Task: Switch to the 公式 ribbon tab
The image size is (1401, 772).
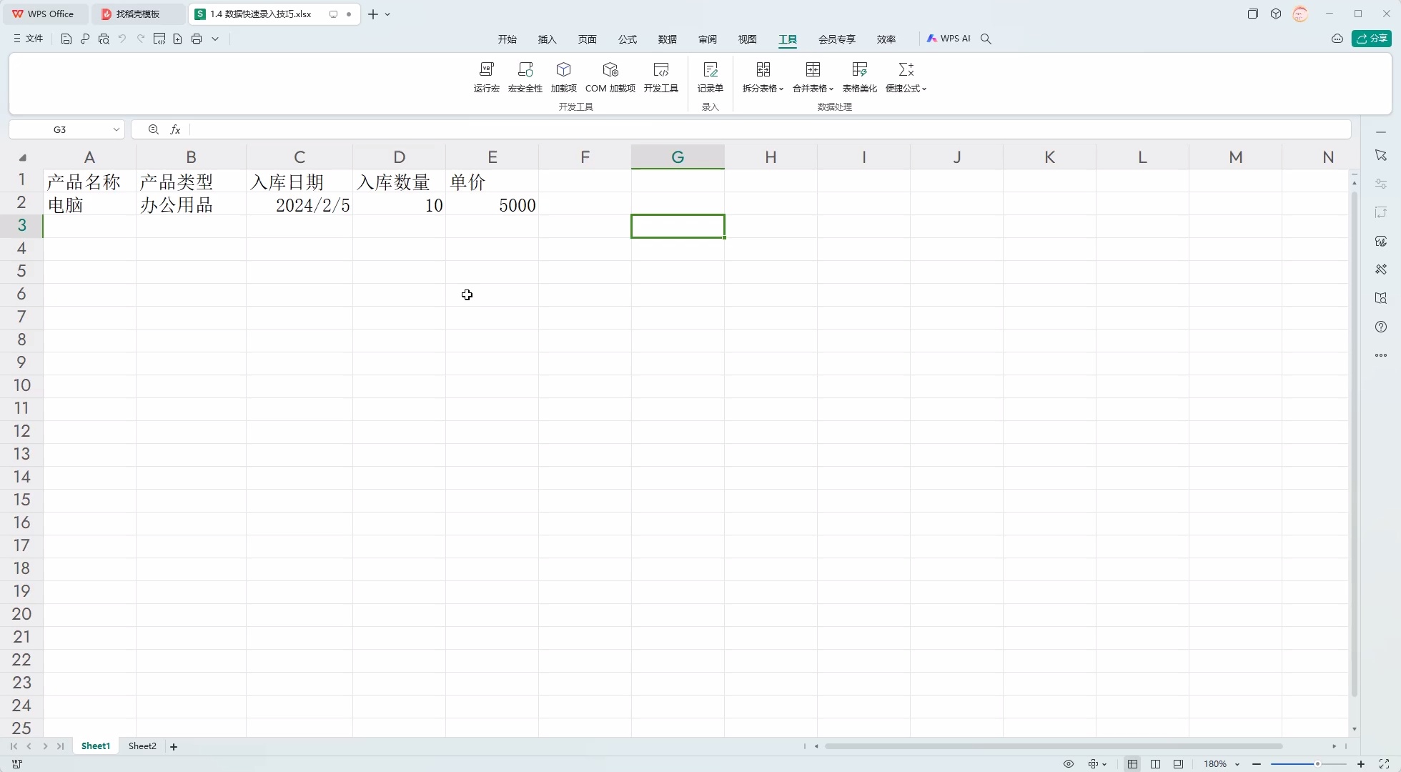Action: pos(628,39)
